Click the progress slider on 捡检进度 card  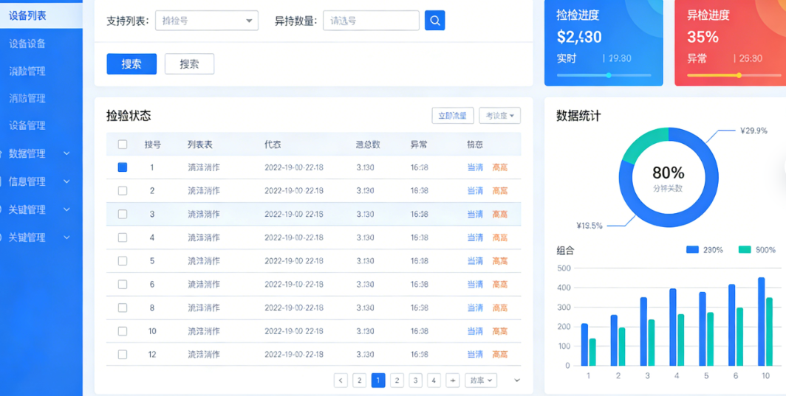(608, 75)
